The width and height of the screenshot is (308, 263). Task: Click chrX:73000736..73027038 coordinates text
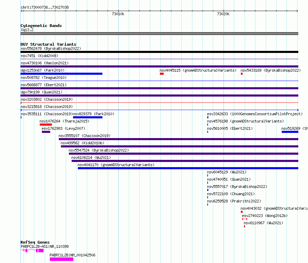(45, 7)
